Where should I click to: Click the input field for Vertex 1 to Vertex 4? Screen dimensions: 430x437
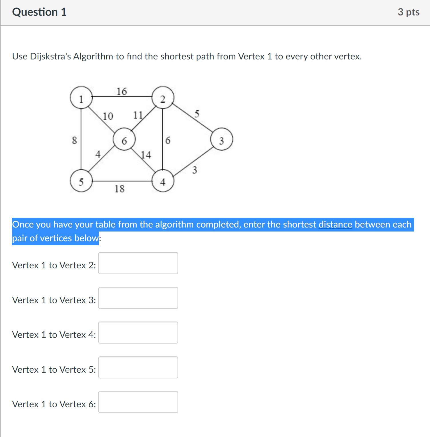pyautogui.click(x=138, y=333)
